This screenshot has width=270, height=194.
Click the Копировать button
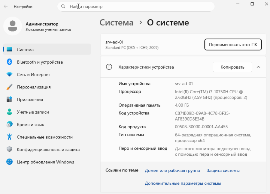(232, 67)
